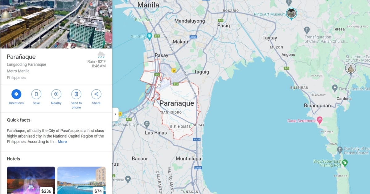Screen dimensions: 370x194
Task: Click the Mandaluyong map label
Action: pyautogui.click(x=190, y=21)
